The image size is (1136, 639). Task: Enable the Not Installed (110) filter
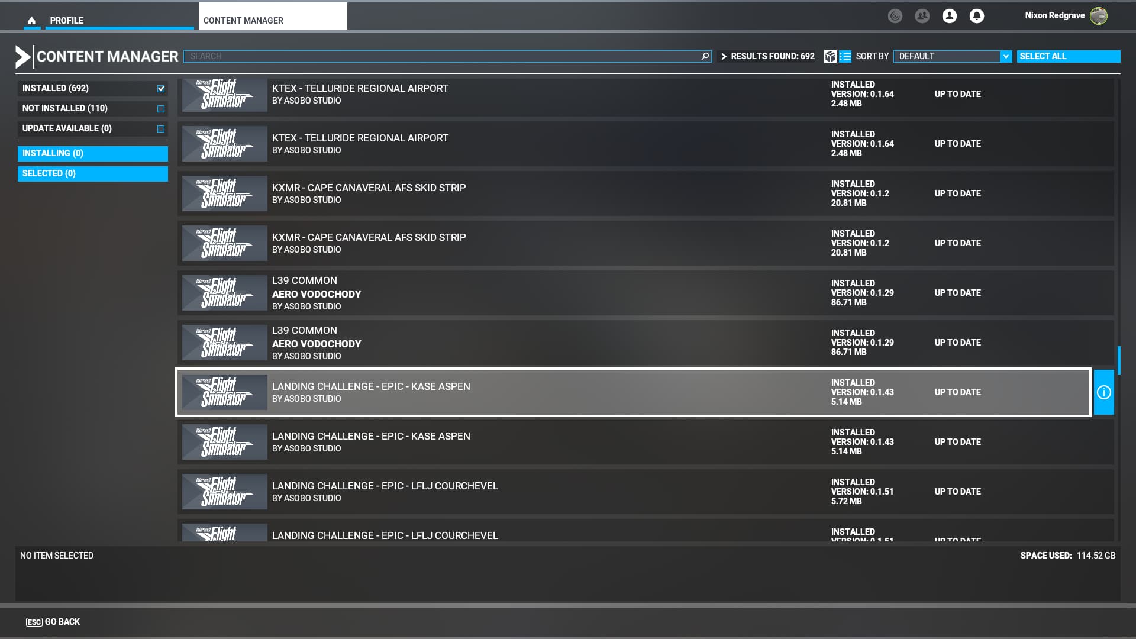coord(161,109)
